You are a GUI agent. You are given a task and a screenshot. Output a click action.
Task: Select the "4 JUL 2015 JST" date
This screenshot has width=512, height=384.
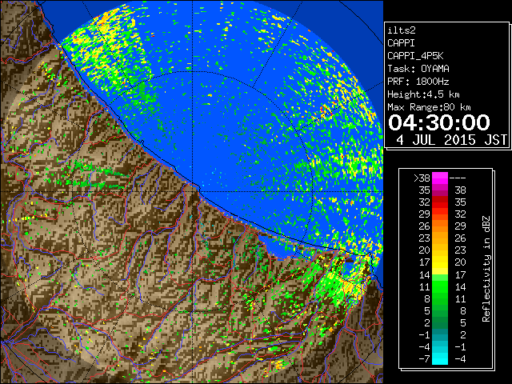coord(451,140)
